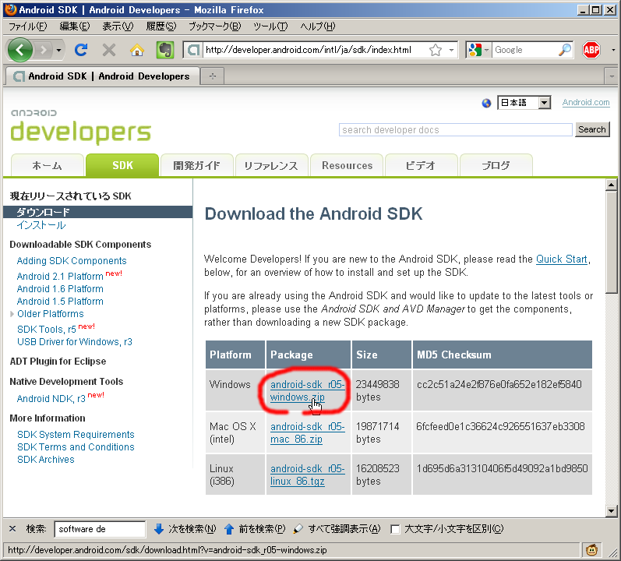Switch to the 開発ガイド tab
The width and height of the screenshot is (621, 561).
(x=196, y=165)
